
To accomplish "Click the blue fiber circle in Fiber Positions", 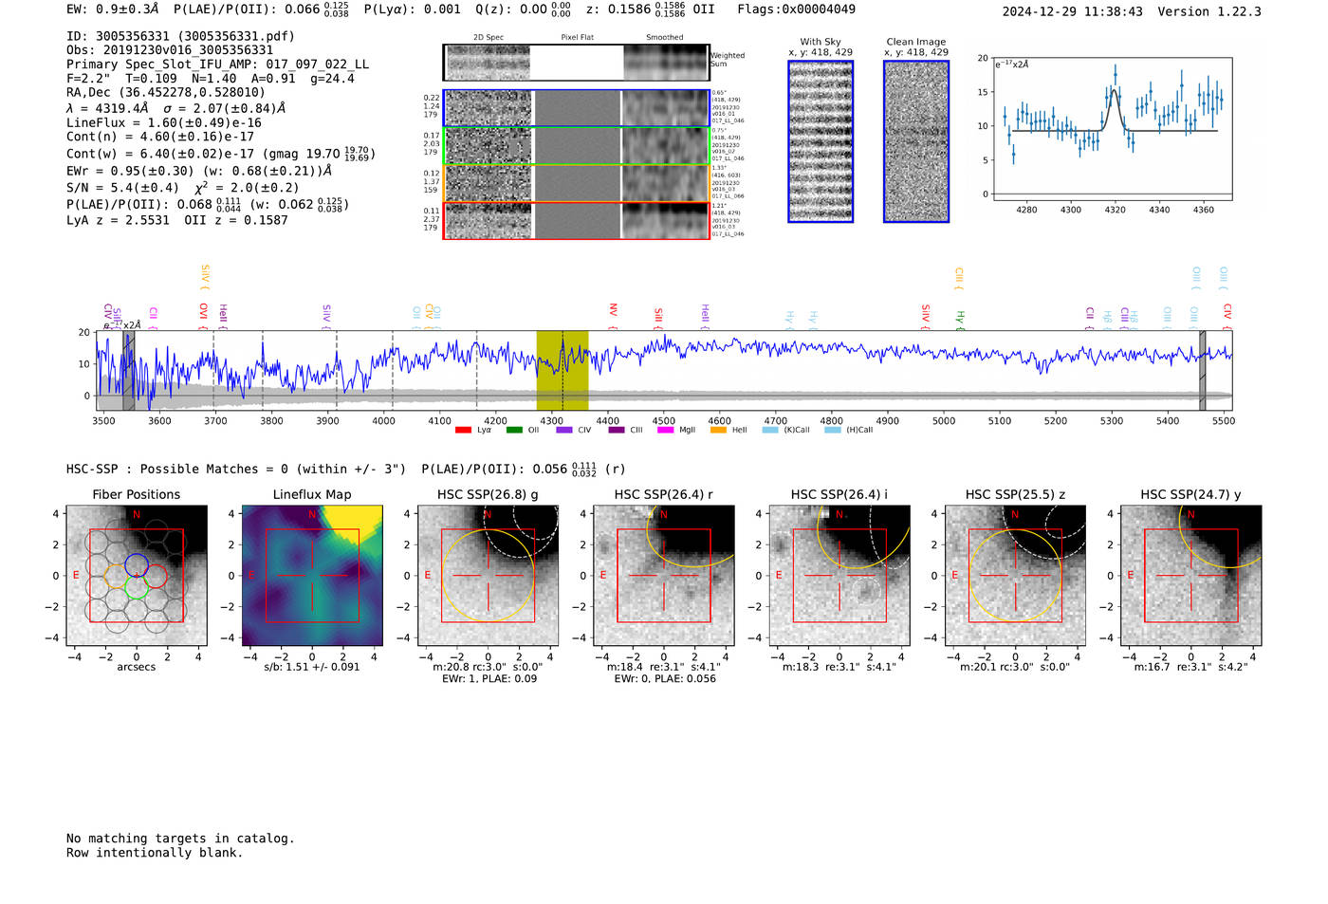I will point(136,565).
